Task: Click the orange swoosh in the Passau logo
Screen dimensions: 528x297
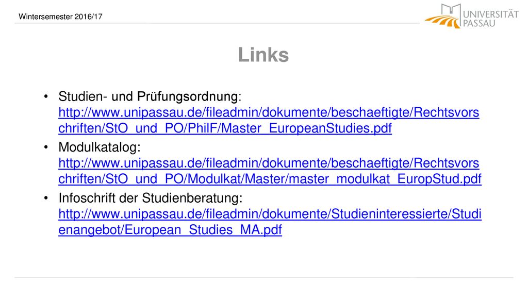Action: [442, 21]
